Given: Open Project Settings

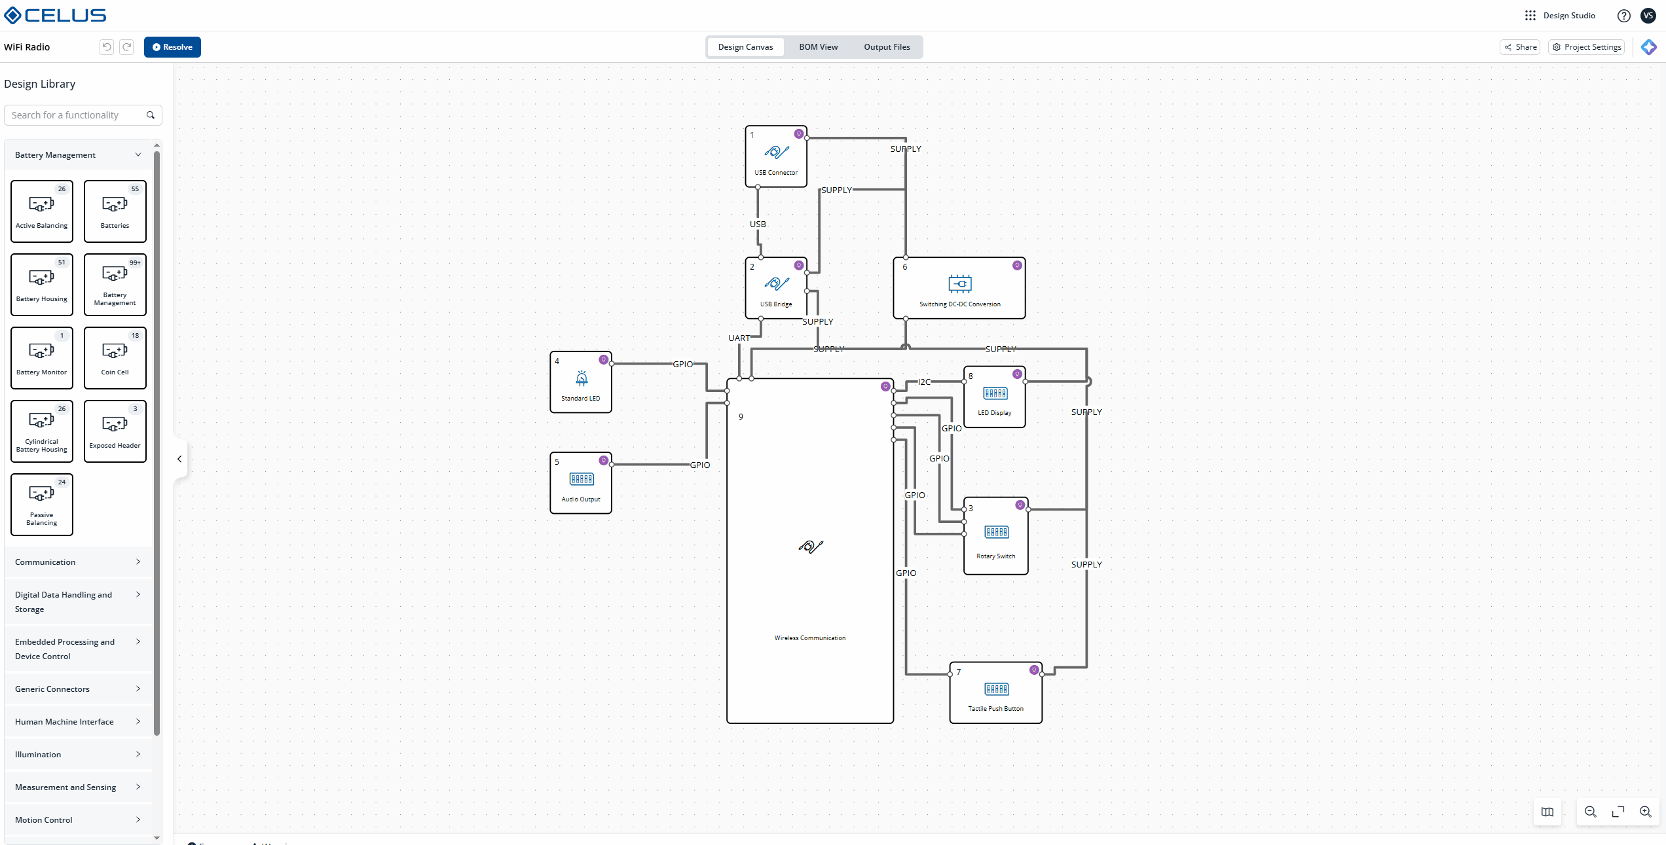Looking at the screenshot, I should [1586, 47].
